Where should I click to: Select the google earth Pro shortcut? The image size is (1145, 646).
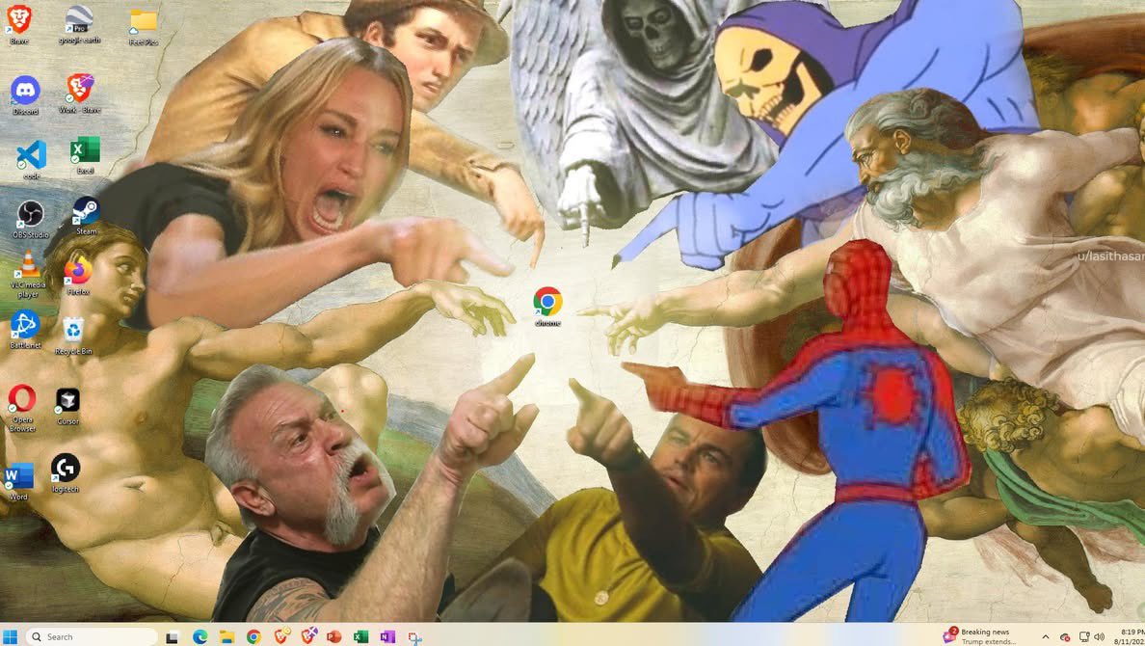[x=79, y=24]
